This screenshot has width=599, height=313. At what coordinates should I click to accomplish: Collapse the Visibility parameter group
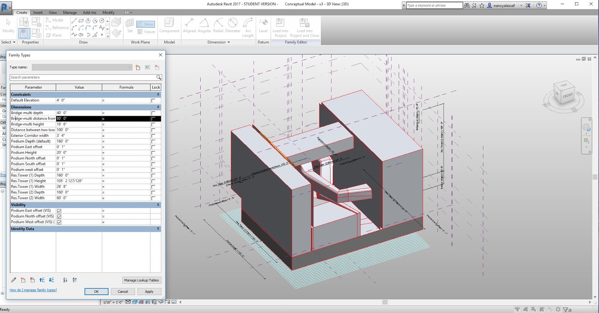[158, 205]
